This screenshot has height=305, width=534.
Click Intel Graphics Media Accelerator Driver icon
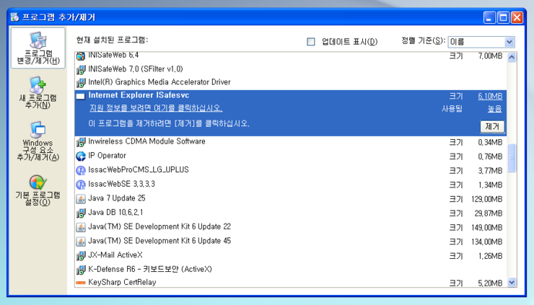pos(81,83)
